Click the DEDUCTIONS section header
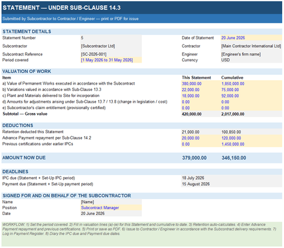 [142, 125]
